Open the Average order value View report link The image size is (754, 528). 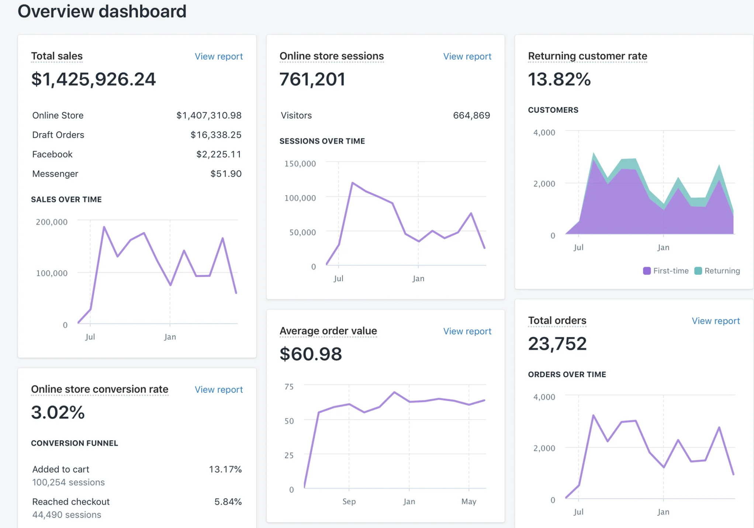pyautogui.click(x=467, y=331)
